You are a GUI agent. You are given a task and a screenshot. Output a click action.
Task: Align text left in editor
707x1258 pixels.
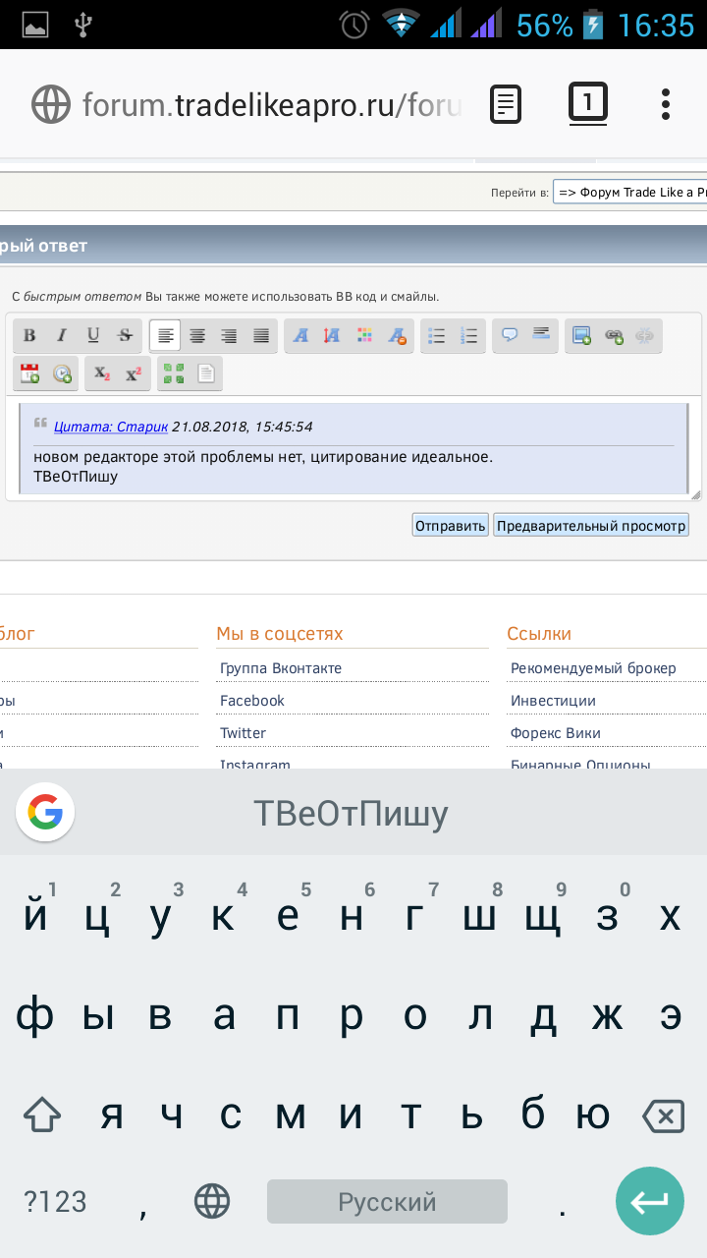coord(165,336)
